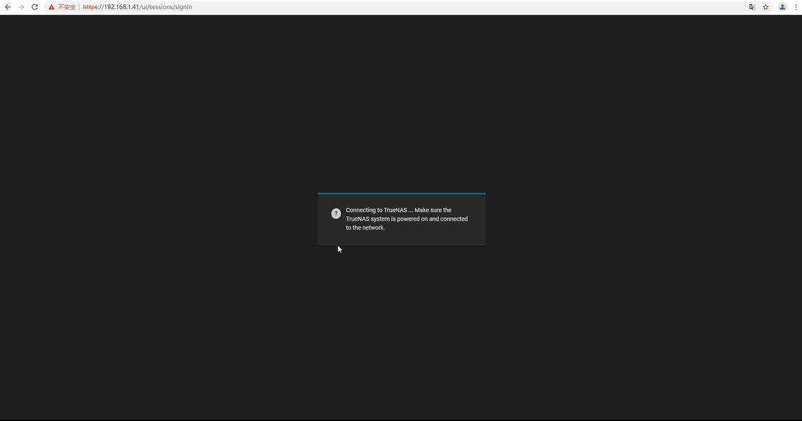Viewport: 802px width, 421px height.
Task: Reload the TrueNAS sign-in page
Action: [34, 7]
